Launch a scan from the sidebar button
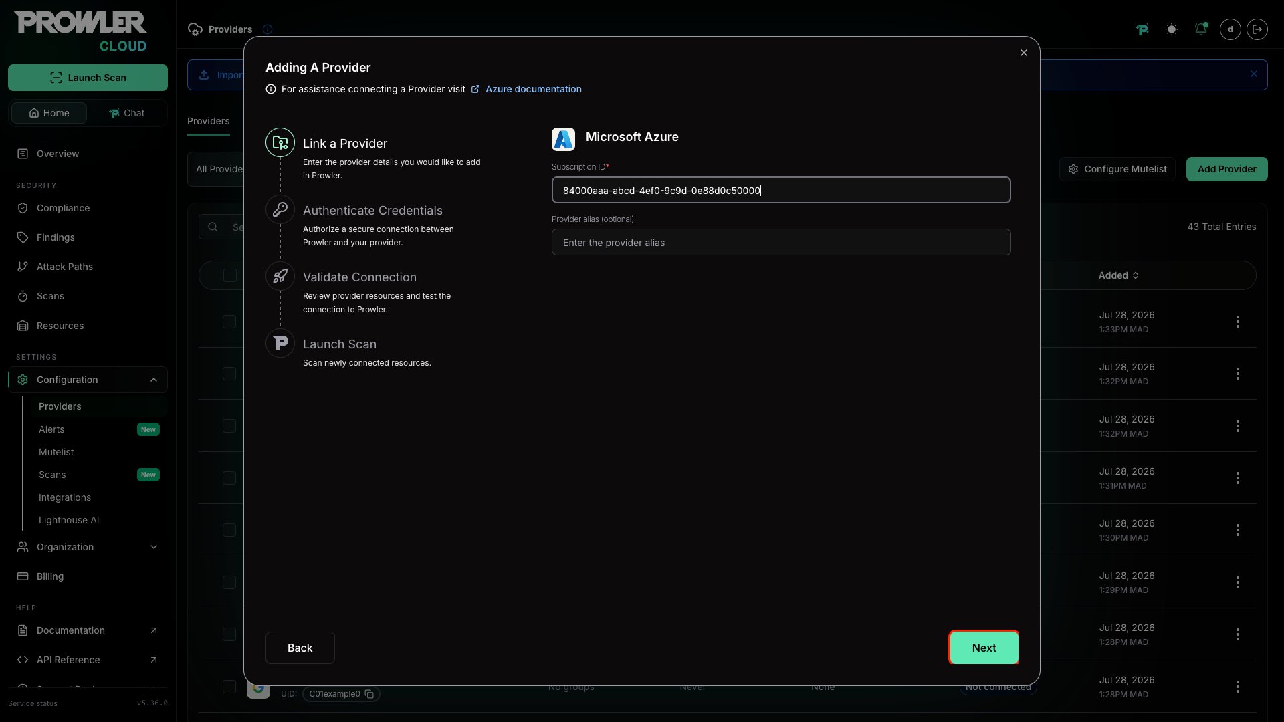Image resolution: width=1284 pixels, height=722 pixels. click(x=88, y=78)
